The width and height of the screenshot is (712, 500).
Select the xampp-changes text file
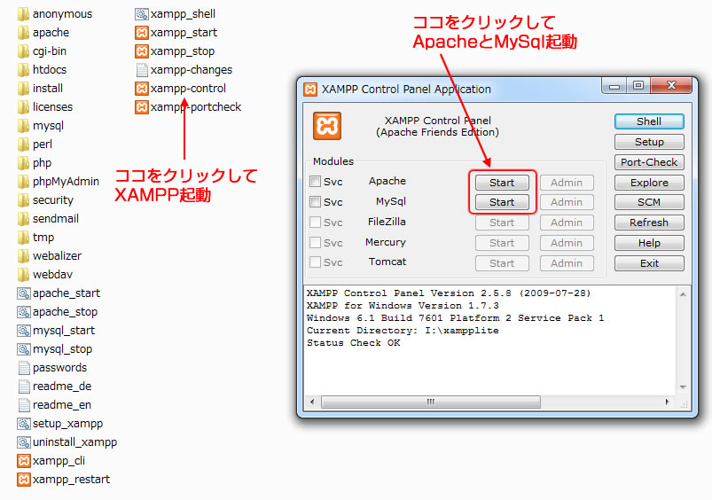point(184,70)
